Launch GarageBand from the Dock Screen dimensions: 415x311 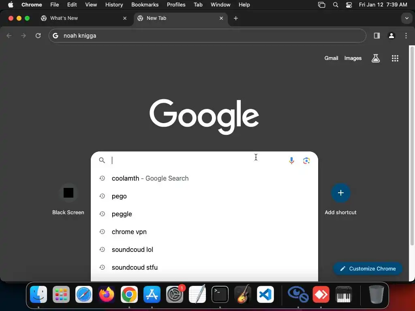click(x=243, y=294)
